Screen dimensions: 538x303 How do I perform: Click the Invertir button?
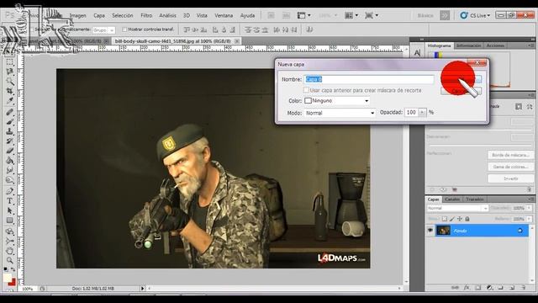coord(510,178)
